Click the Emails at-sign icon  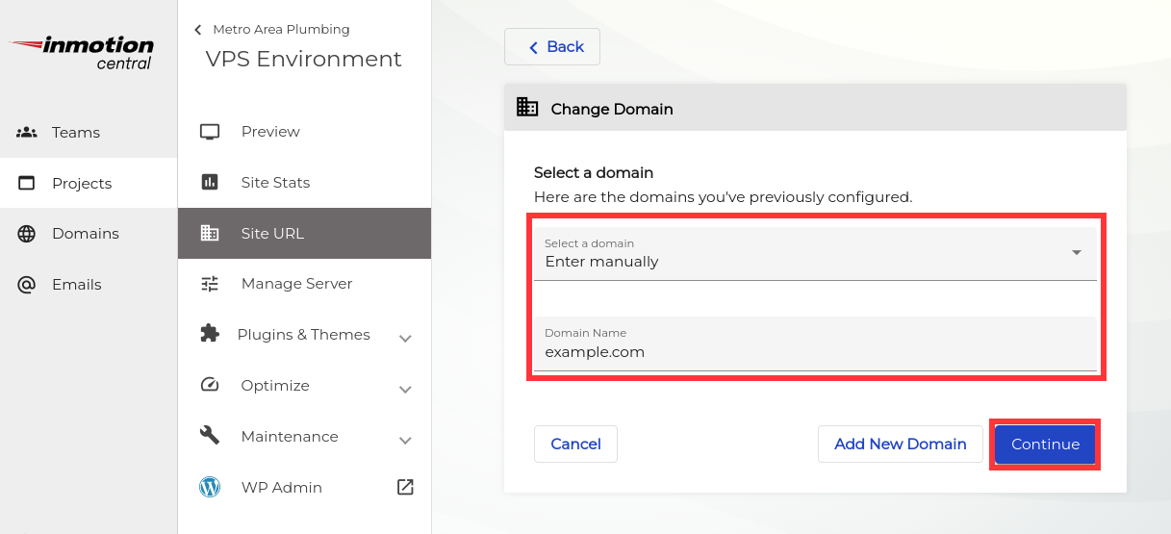27,285
